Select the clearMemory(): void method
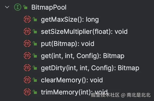This screenshot has height=101, width=154. pyautogui.click(x=72, y=80)
